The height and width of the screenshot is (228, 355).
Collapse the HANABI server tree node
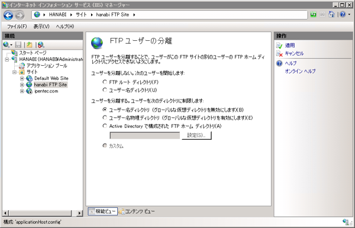tap(7, 59)
